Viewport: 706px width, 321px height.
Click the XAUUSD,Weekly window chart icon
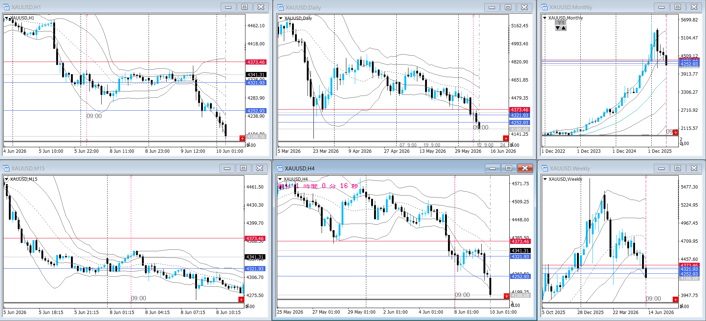[x=545, y=168]
